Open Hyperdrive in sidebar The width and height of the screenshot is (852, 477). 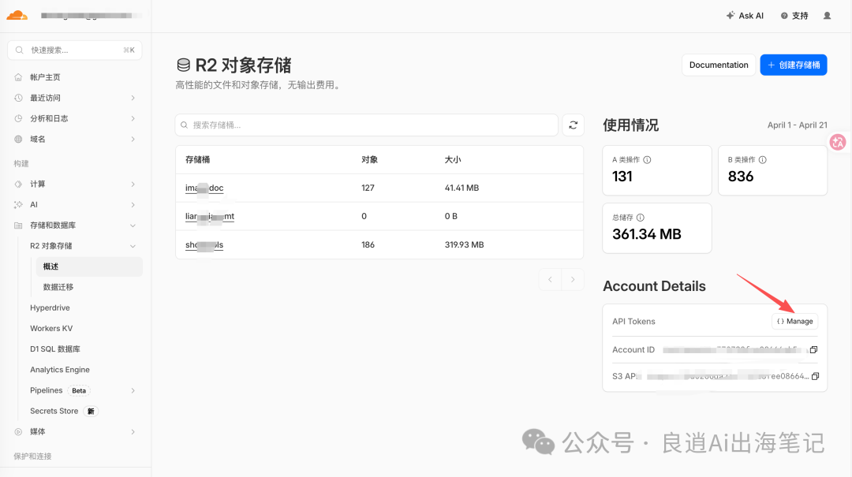[50, 308]
